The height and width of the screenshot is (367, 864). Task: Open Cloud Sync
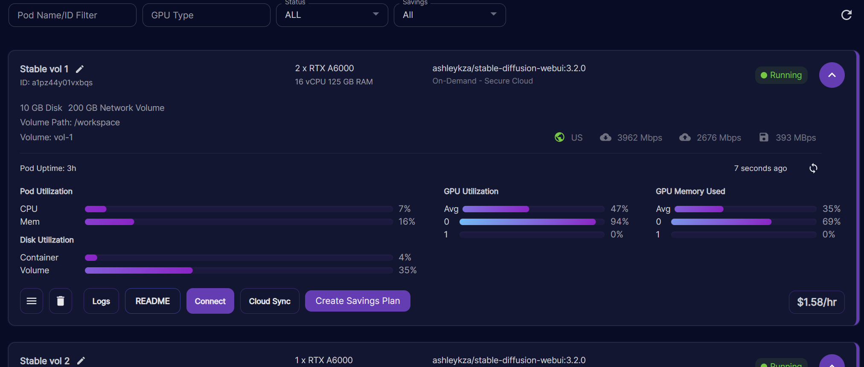(270, 301)
